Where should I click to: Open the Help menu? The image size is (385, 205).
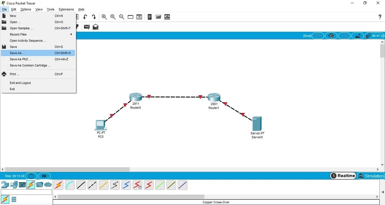(x=81, y=9)
